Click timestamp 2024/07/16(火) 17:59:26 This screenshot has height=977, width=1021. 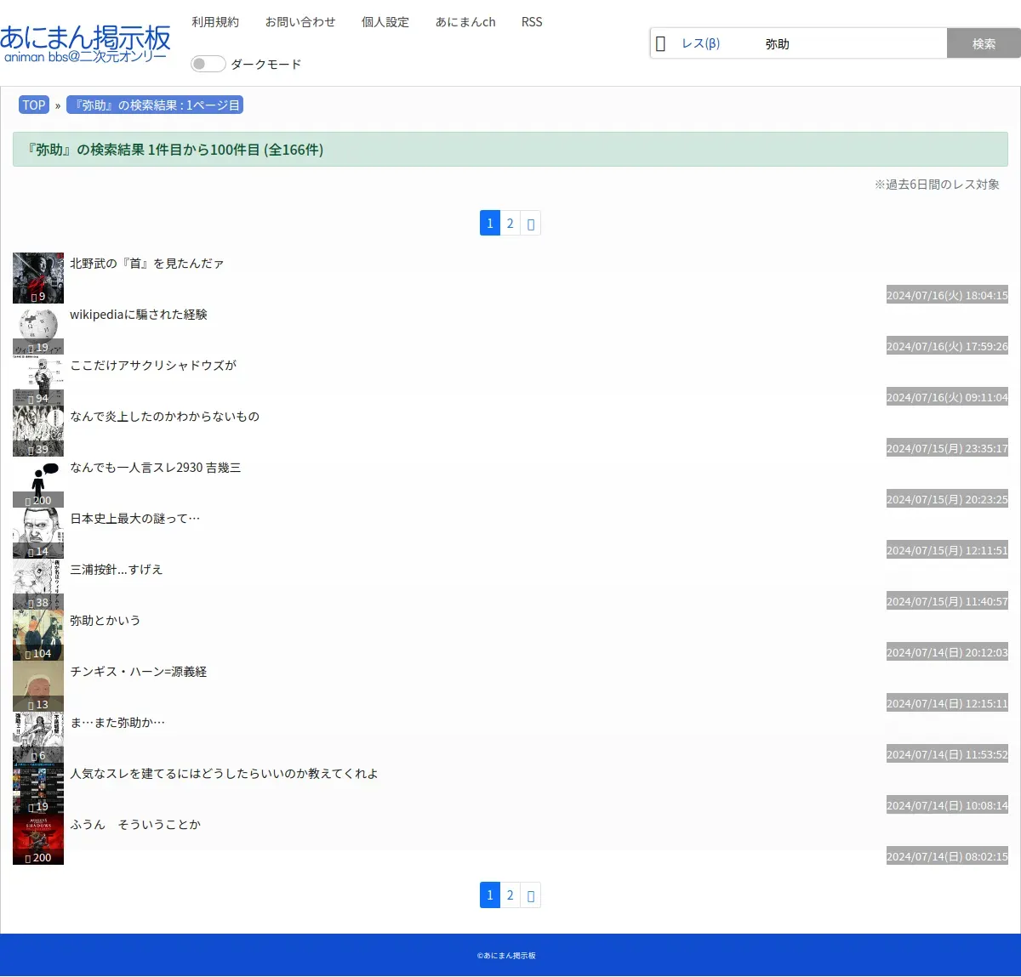point(947,346)
